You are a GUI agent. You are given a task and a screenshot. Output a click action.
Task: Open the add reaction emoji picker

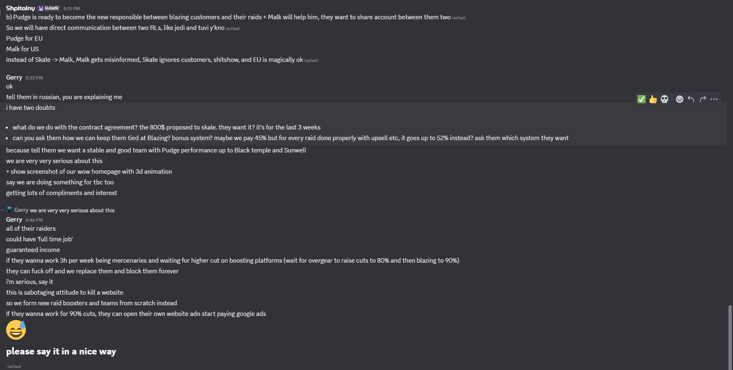coord(680,99)
